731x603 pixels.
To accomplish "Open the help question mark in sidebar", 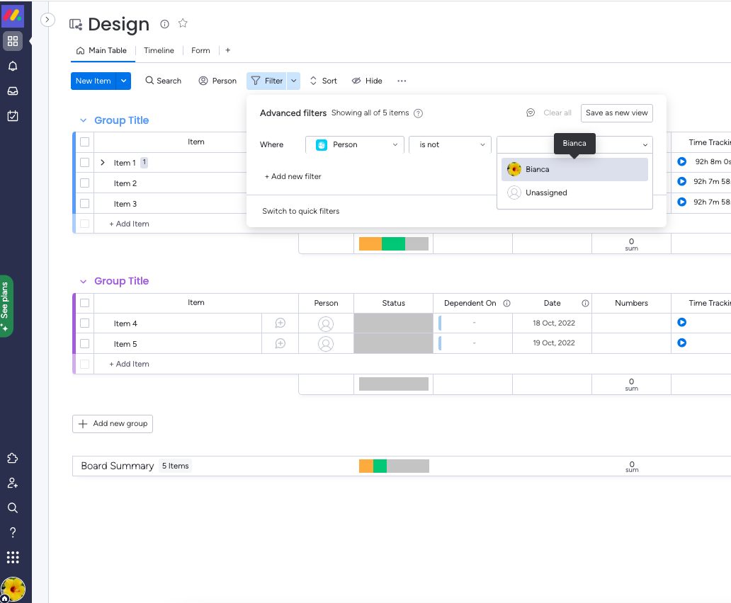I will click(x=13, y=532).
